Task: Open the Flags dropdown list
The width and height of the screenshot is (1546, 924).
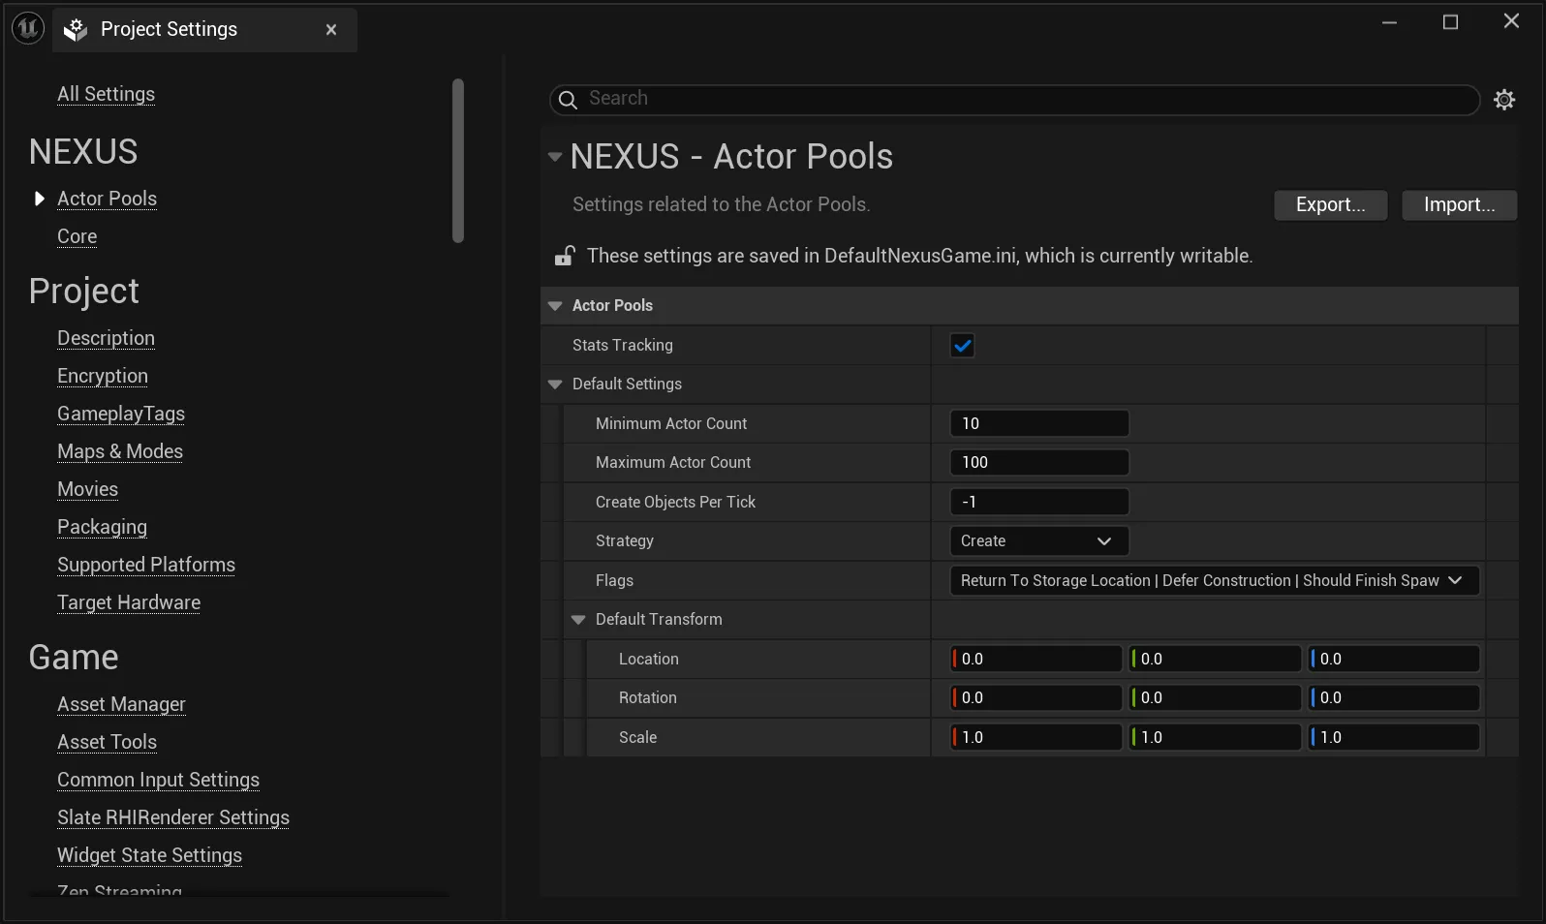Action: click(x=1215, y=580)
